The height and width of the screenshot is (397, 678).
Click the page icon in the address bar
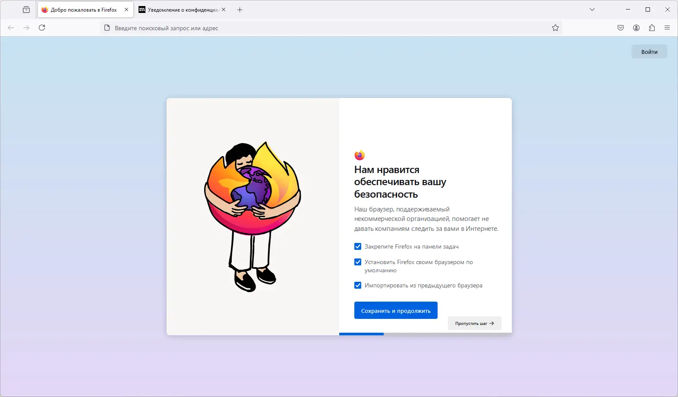pos(107,28)
